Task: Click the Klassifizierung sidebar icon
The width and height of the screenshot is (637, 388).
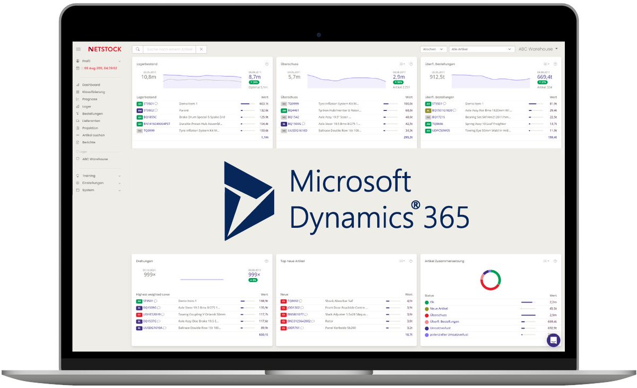Action: [x=78, y=92]
